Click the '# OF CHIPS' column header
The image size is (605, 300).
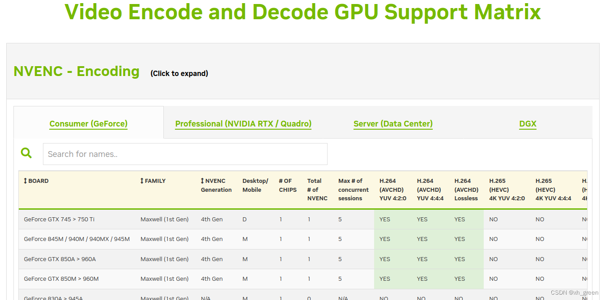(288, 186)
